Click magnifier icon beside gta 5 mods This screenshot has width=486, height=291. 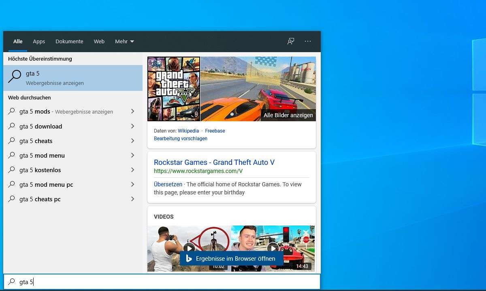(x=12, y=112)
